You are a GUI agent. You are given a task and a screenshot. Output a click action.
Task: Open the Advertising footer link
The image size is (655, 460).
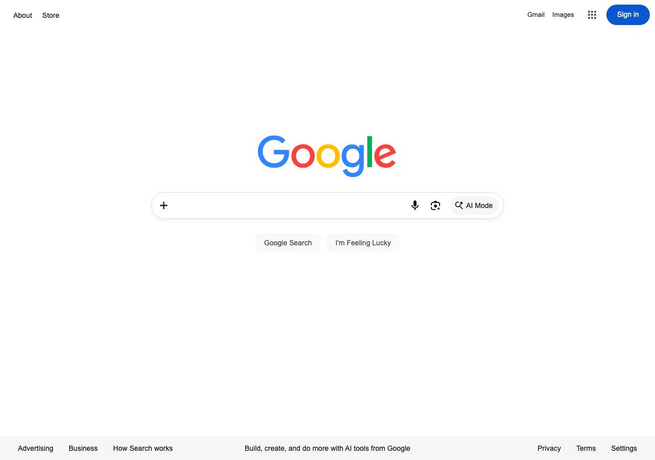(x=35, y=448)
